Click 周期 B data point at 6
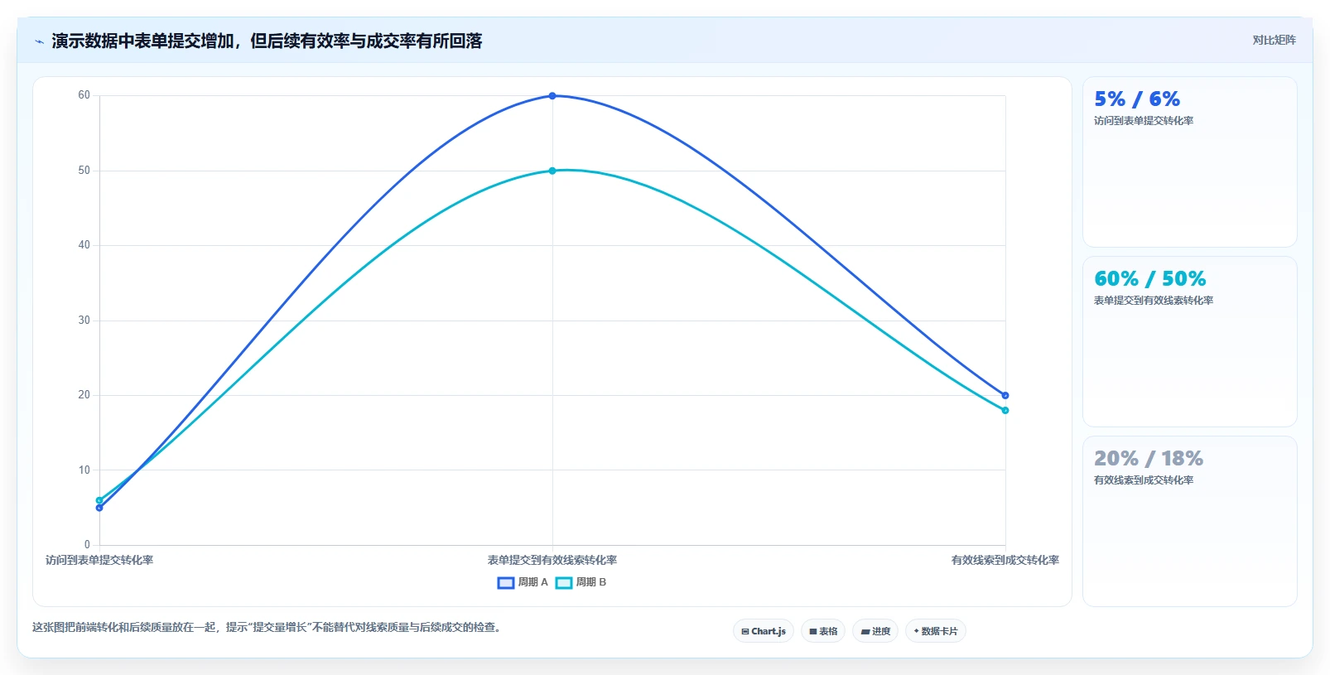The height and width of the screenshot is (675, 1330). coord(99,500)
